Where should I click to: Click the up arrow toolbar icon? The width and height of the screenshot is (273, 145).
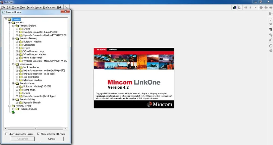(x=261, y=7)
